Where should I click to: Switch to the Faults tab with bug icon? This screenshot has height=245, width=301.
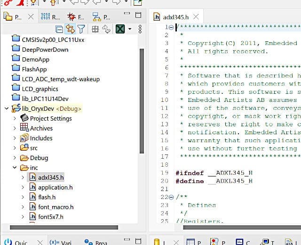coord(74,17)
